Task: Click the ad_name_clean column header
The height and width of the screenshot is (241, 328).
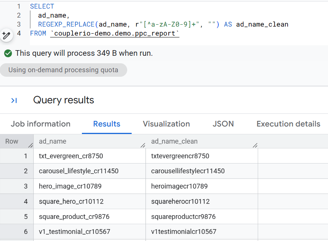Action: tap(202, 141)
